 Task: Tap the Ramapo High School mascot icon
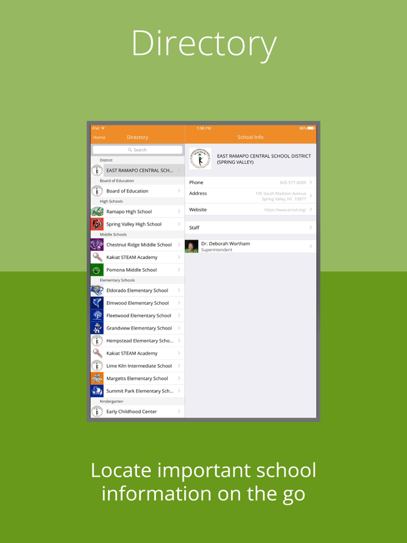point(97,212)
